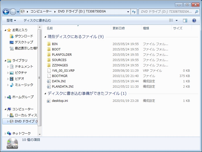Screen dimensions: 202x152
Task: Click 10 個の項目 status text
Action: [31, 140]
